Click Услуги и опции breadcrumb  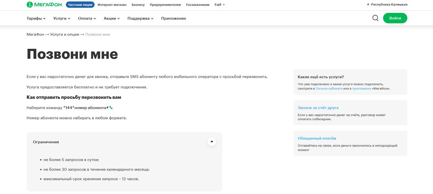(x=64, y=34)
